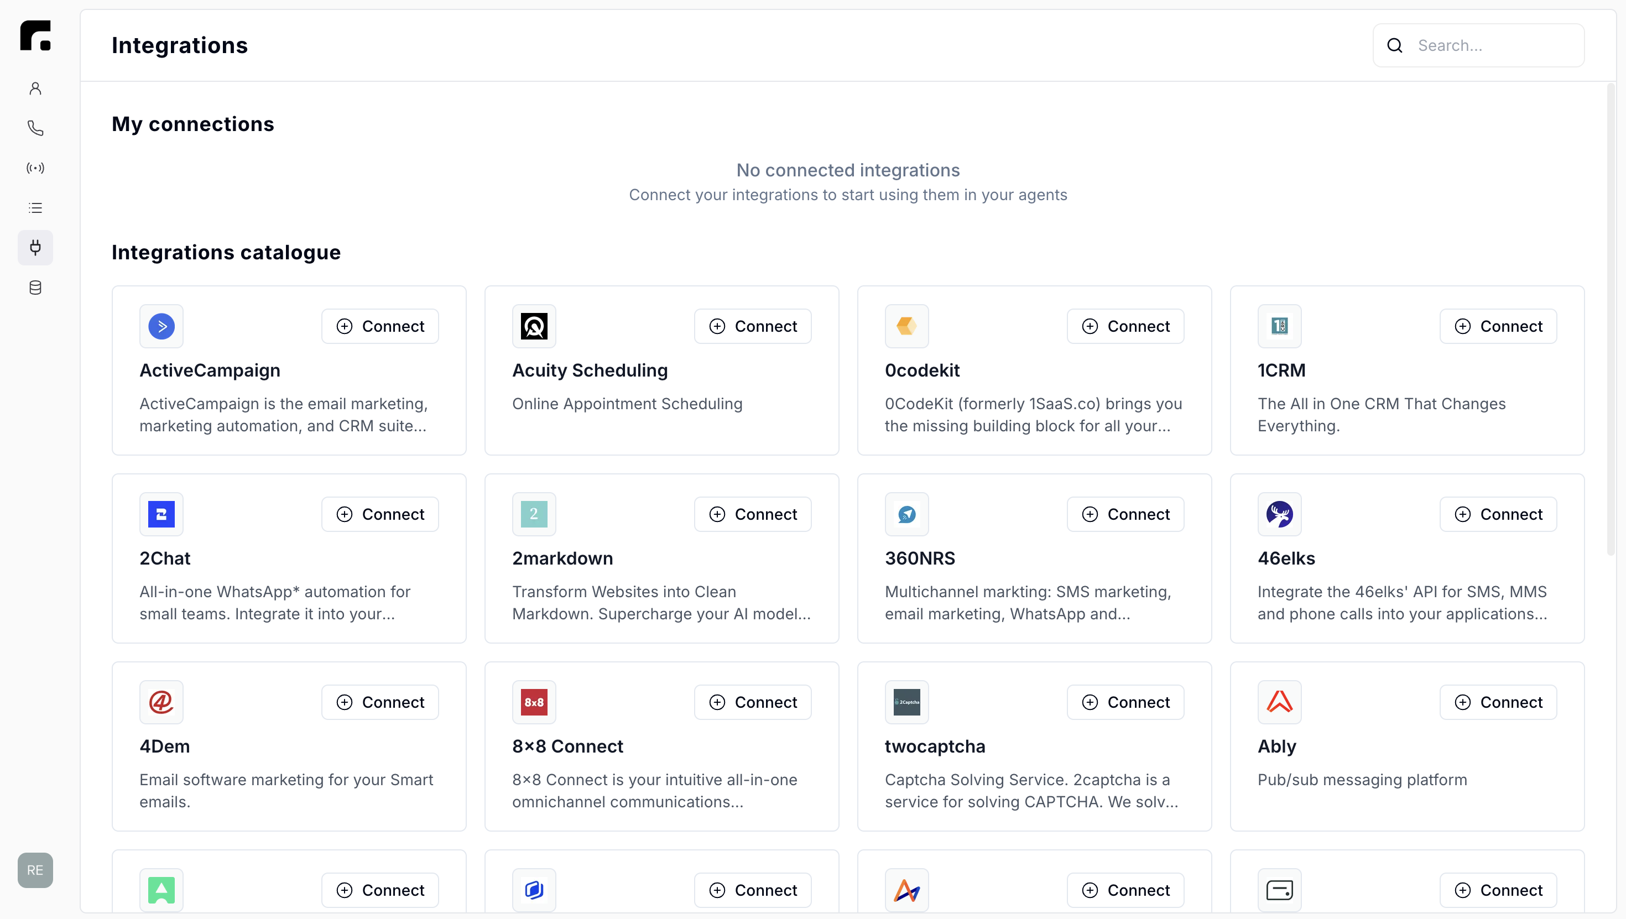
Task: Open the list view sidebar icon
Action: pos(35,208)
